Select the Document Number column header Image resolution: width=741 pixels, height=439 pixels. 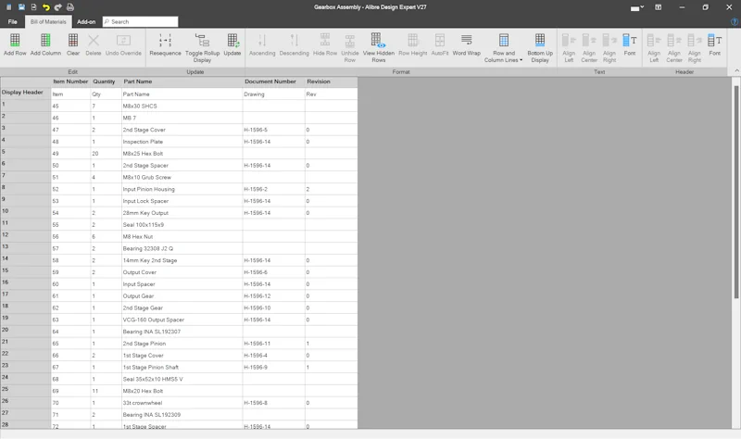273,82
